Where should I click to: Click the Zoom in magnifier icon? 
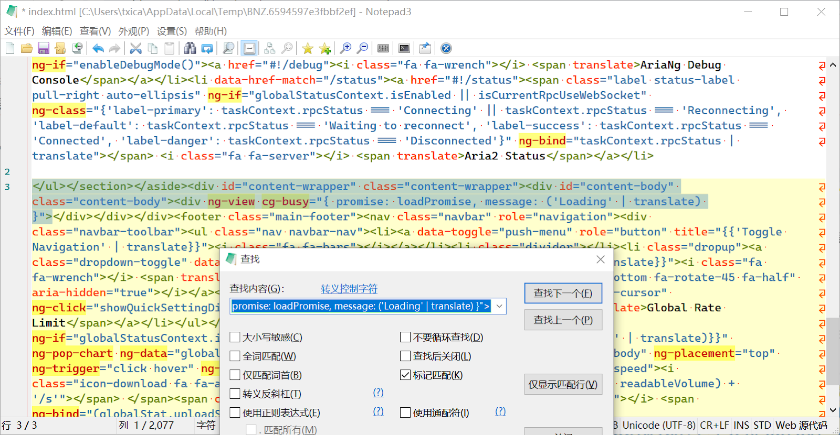(345, 49)
